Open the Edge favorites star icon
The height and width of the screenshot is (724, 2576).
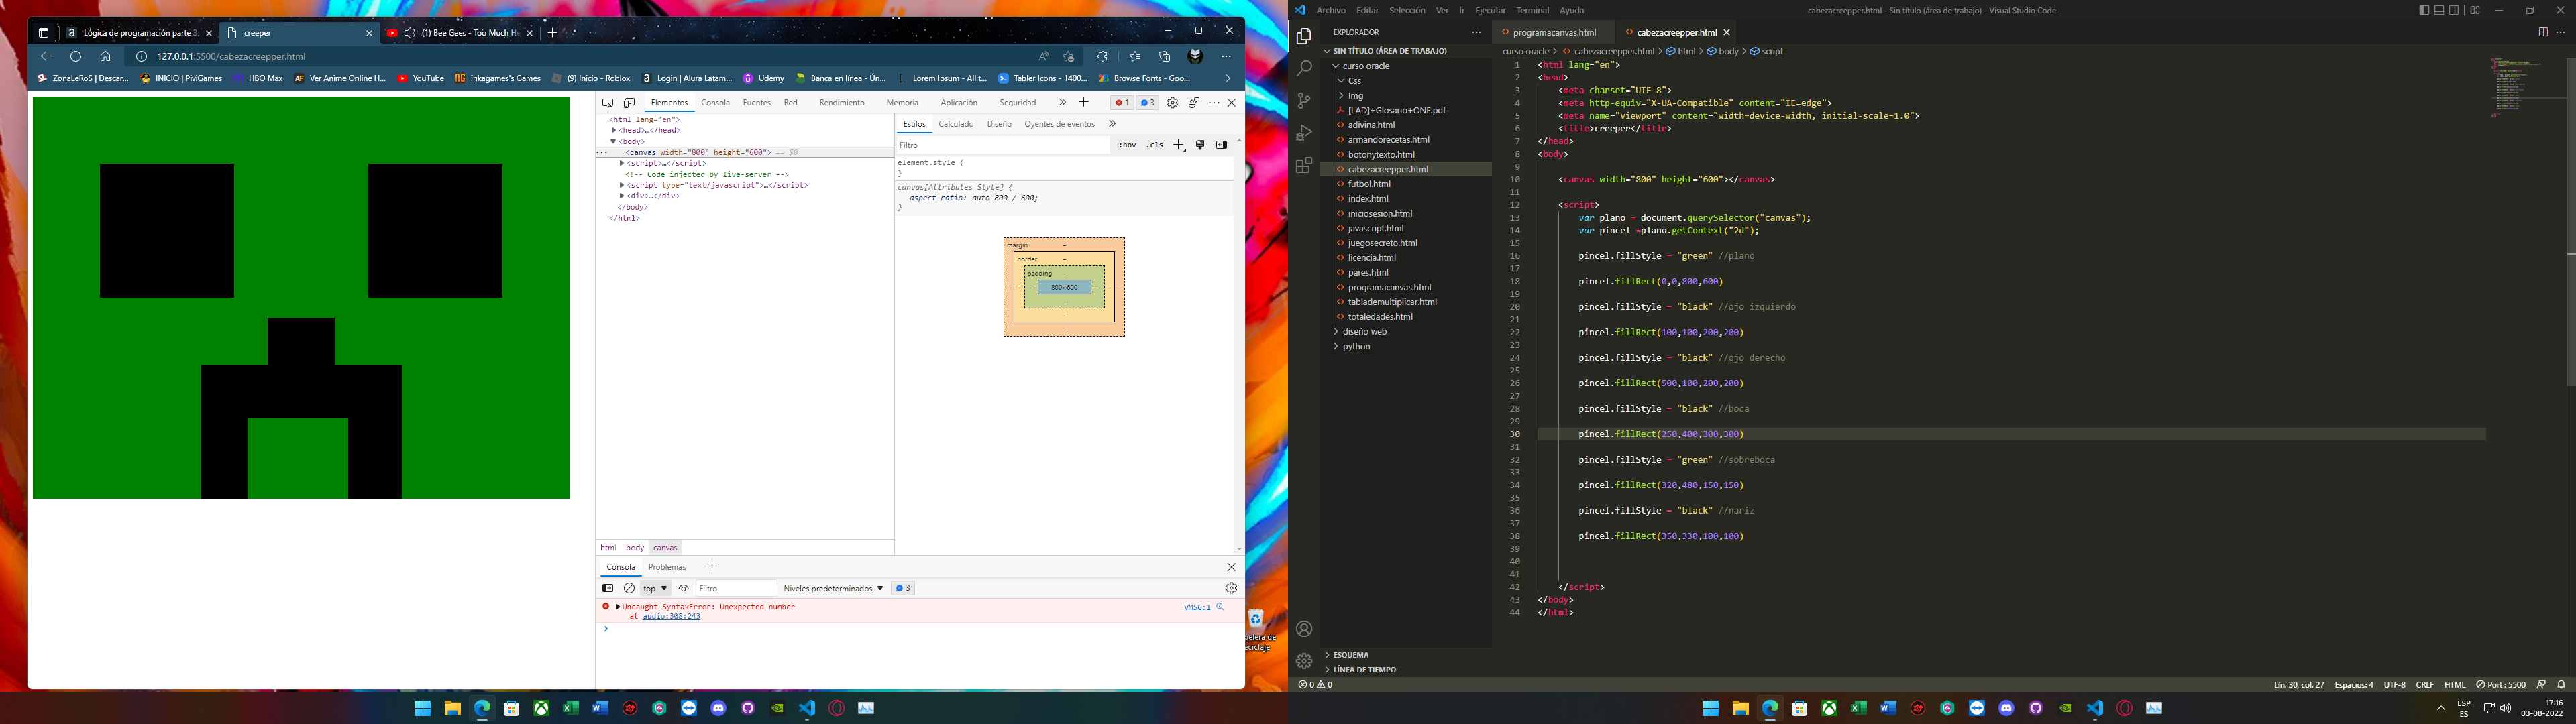point(1134,56)
